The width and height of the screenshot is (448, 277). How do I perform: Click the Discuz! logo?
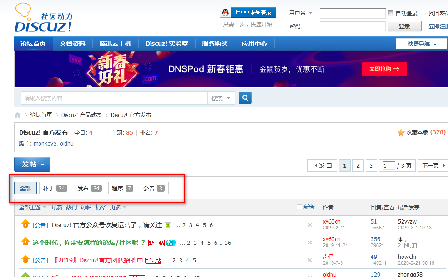(43, 18)
